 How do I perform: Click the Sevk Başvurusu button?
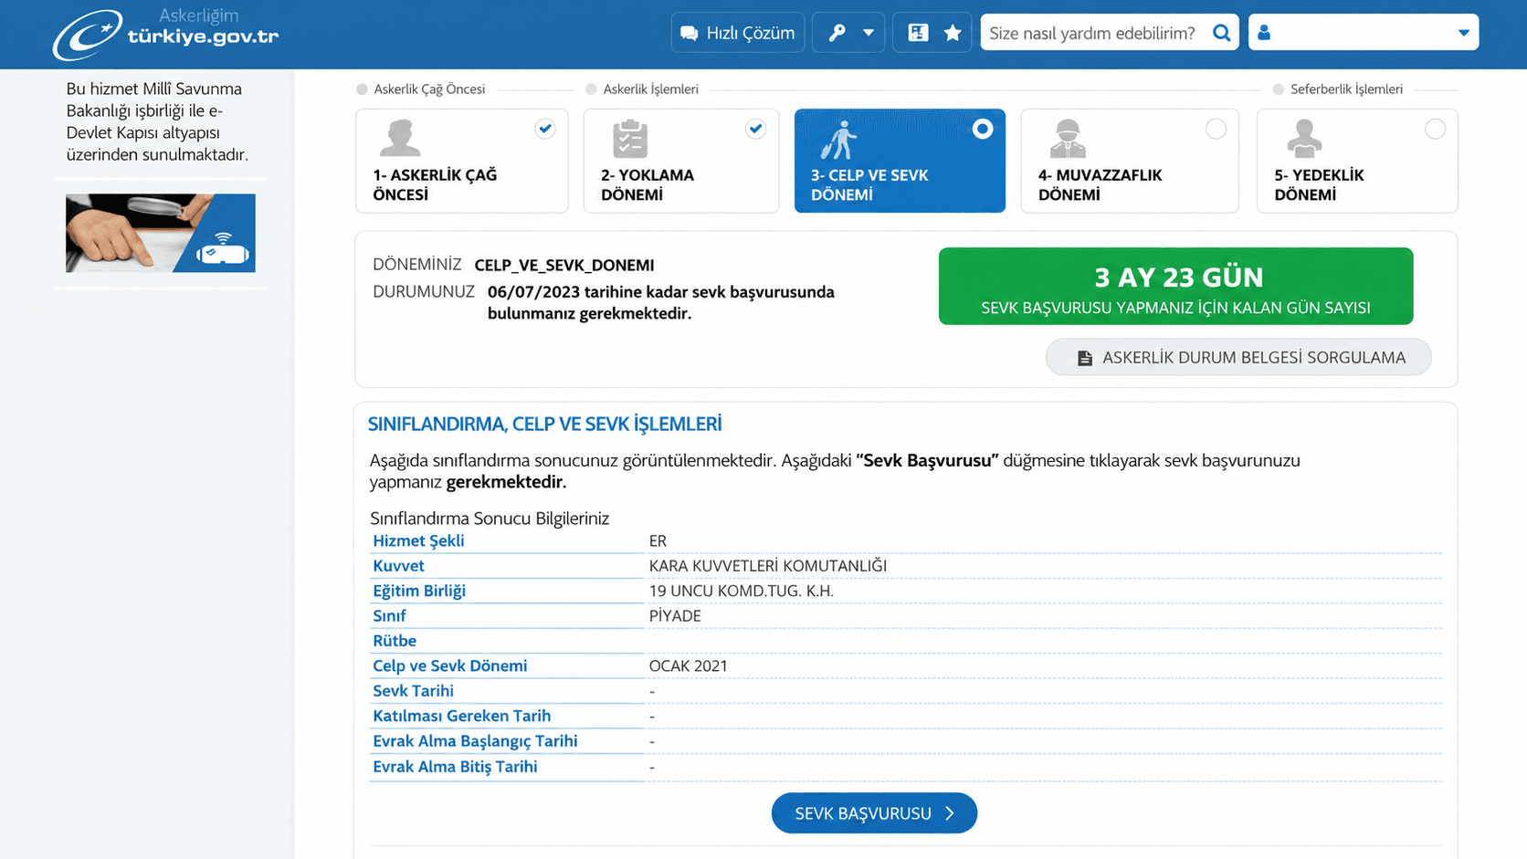[x=874, y=813]
